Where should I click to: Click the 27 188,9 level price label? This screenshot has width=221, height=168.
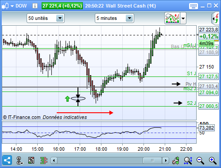click(209, 52)
